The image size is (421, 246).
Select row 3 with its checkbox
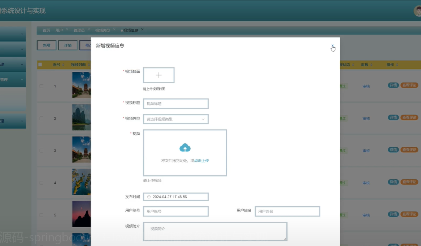(42, 151)
